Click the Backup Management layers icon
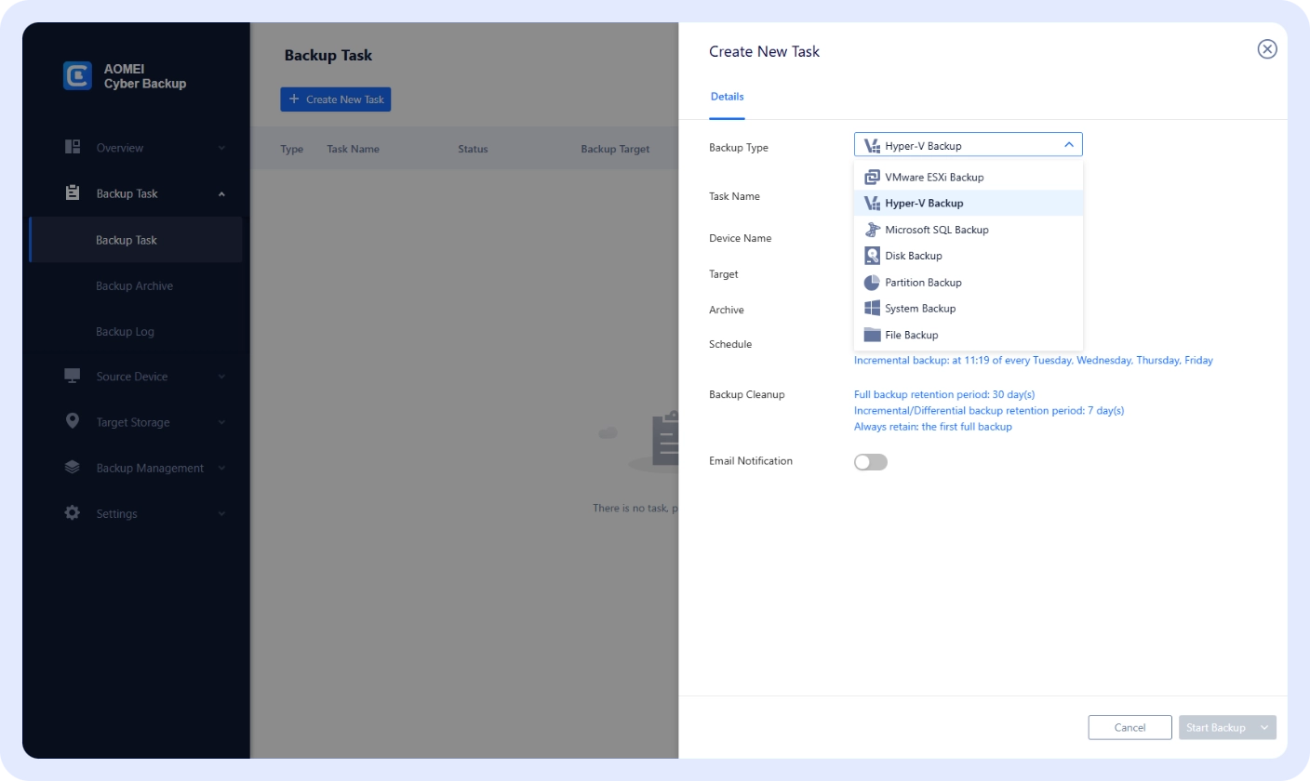Screen dimensions: 1310x781 pyautogui.click(x=73, y=467)
